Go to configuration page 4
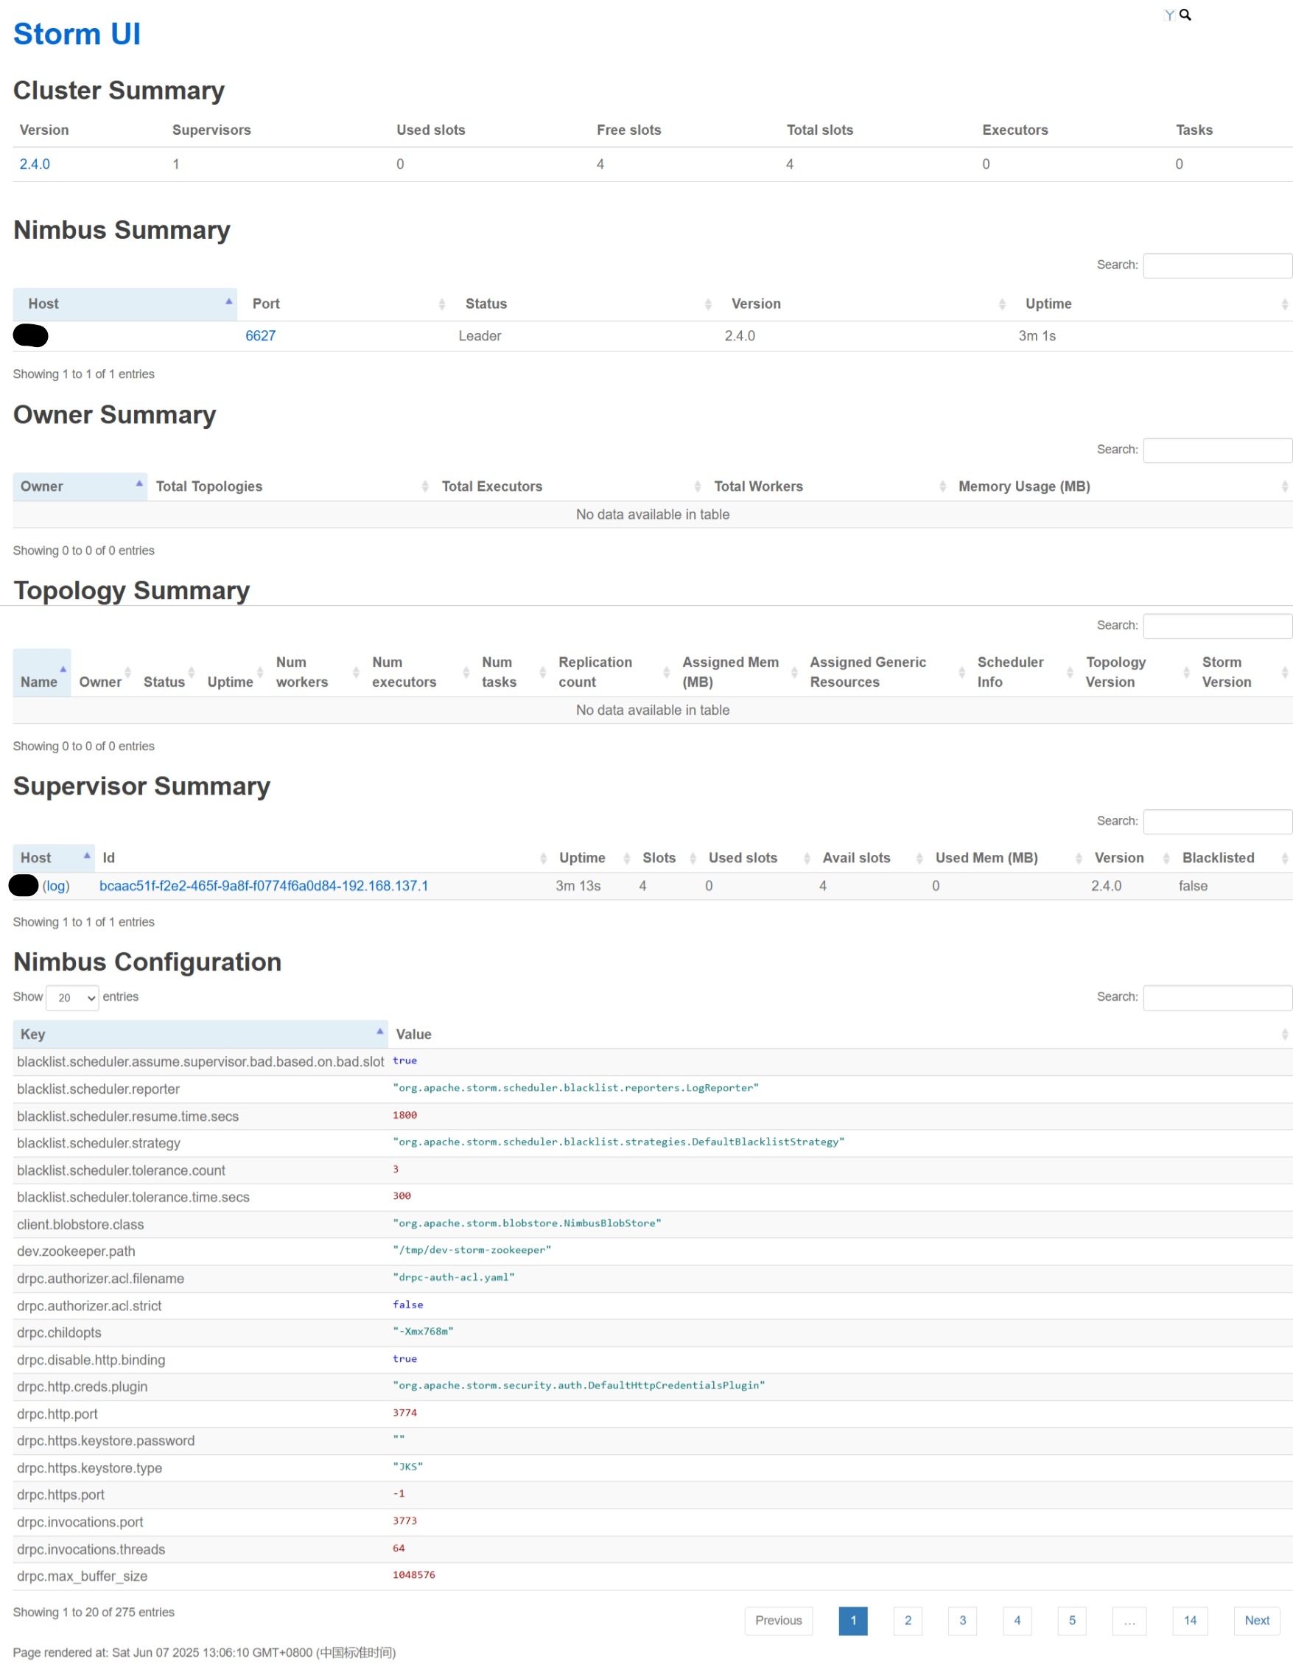Screen dimensions: 1293x1670 click(1017, 1621)
